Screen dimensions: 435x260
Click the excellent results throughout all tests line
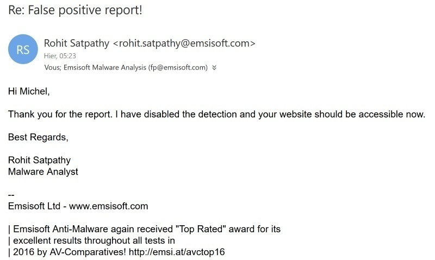pyautogui.click(x=94, y=240)
